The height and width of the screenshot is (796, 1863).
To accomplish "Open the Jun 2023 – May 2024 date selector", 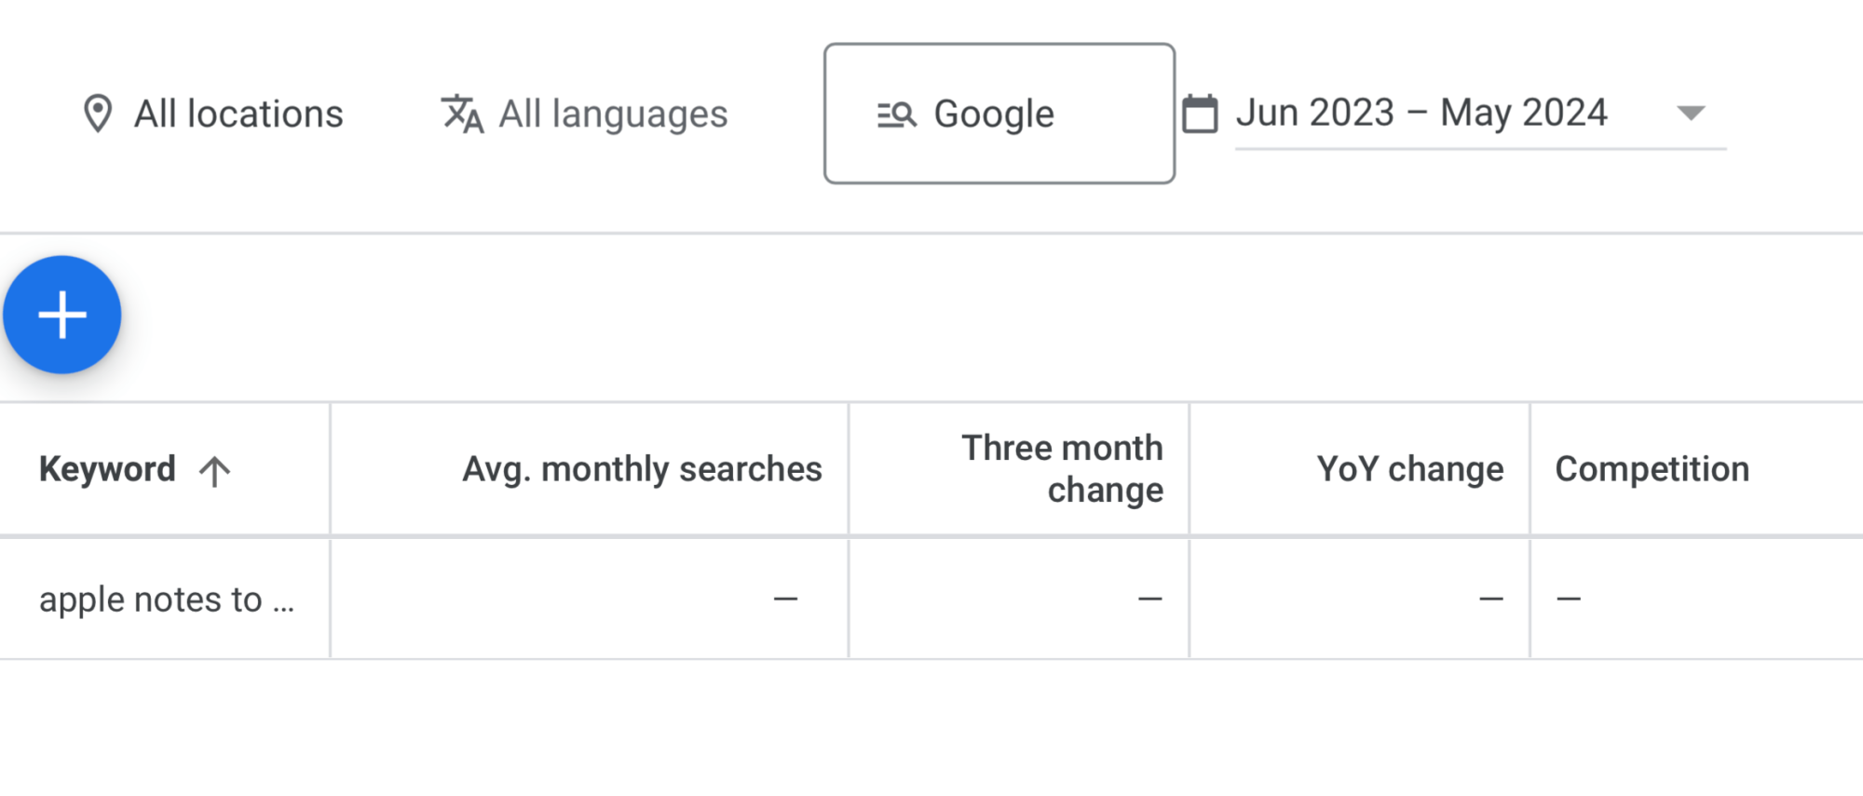I will click(x=1480, y=114).
